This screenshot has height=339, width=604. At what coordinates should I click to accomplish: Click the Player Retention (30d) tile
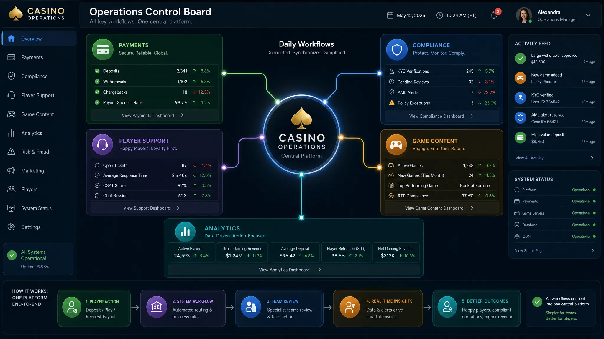pos(346,252)
